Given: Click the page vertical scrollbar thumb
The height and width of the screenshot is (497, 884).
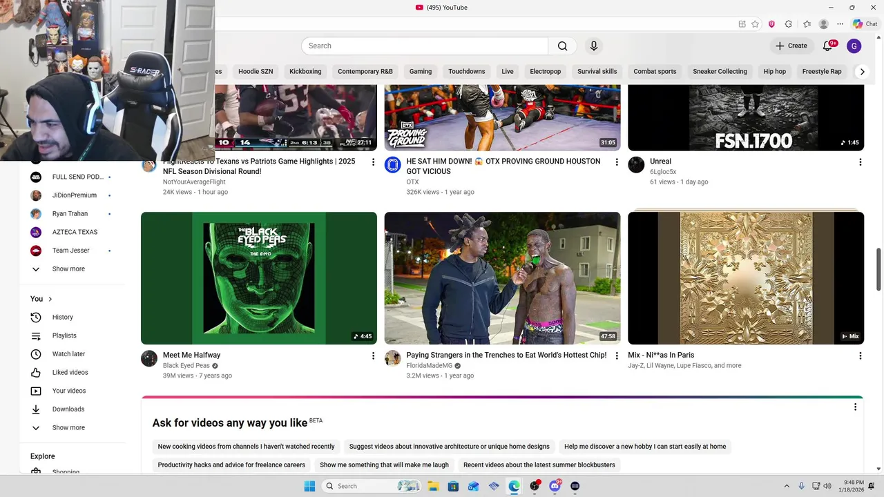Looking at the screenshot, I should click(x=879, y=269).
